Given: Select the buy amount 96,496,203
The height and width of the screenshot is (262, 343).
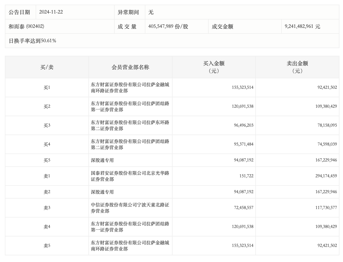Looking at the screenshot, I should [x=244, y=125].
